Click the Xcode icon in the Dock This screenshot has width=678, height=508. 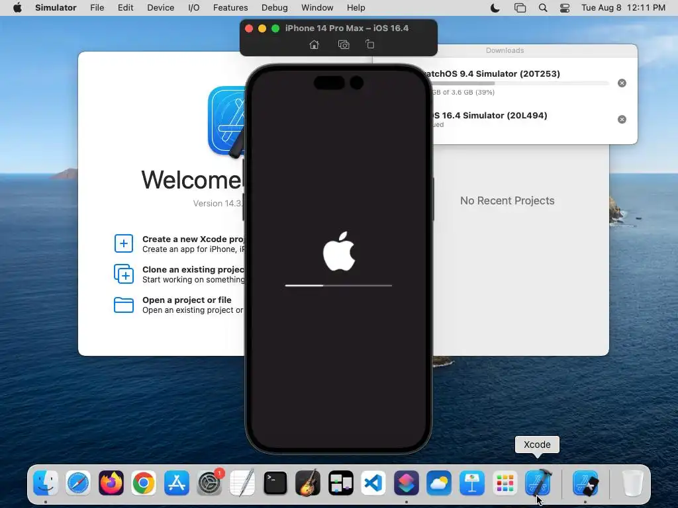click(538, 483)
